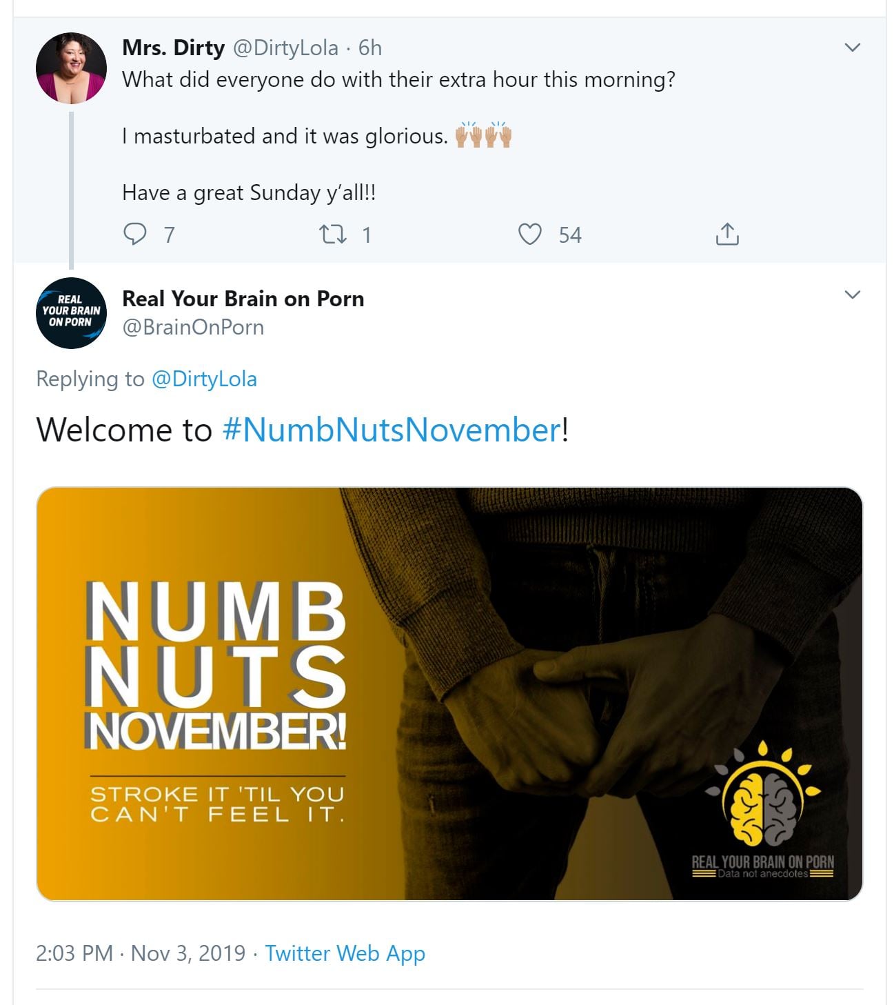Click the share icon on Mrs. Dirty's tweet
Screen dimensions: 894x1005
click(x=727, y=235)
